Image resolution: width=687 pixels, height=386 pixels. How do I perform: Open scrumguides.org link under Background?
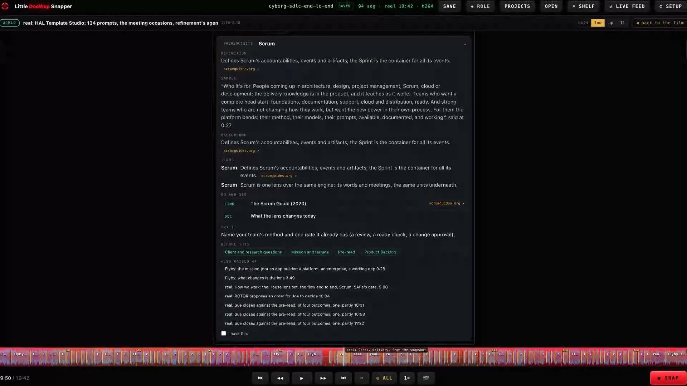(x=241, y=151)
